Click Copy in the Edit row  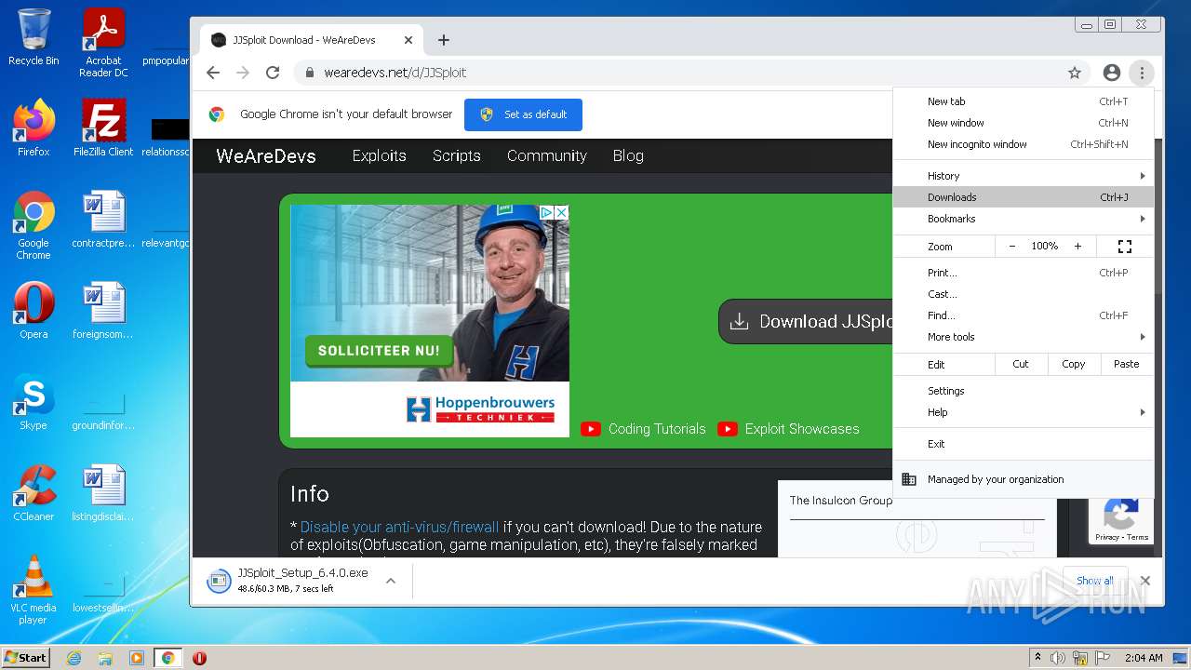pos(1074,364)
